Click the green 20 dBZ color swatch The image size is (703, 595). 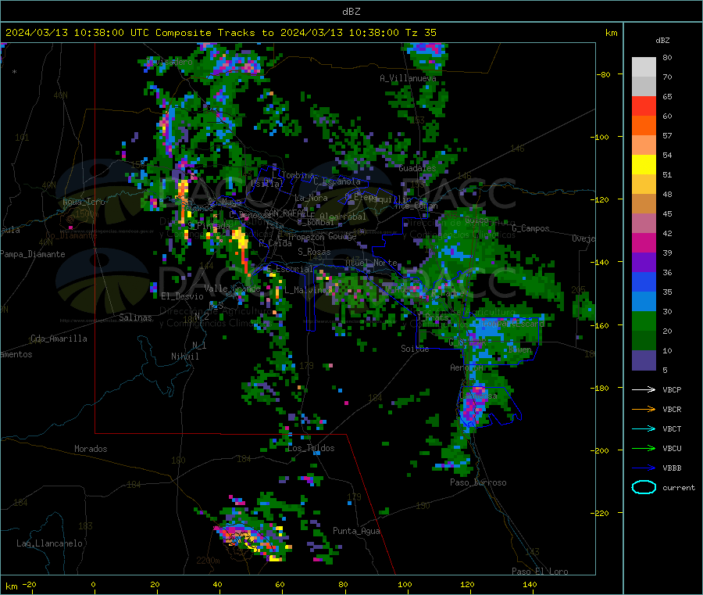pyautogui.click(x=644, y=321)
